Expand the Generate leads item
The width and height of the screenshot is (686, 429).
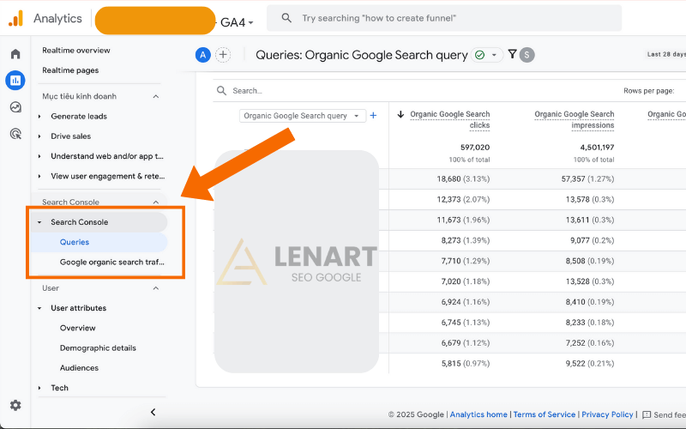[39, 117]
